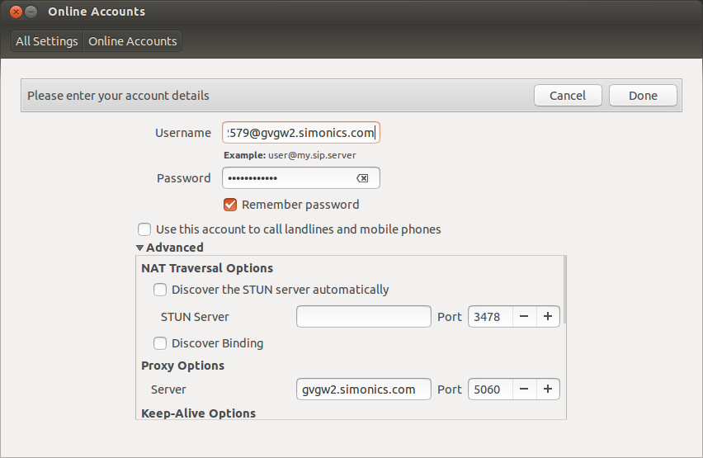Close the Online Accounts window
703x458 pixels.
pyautogui.click(x=14, y=12)
